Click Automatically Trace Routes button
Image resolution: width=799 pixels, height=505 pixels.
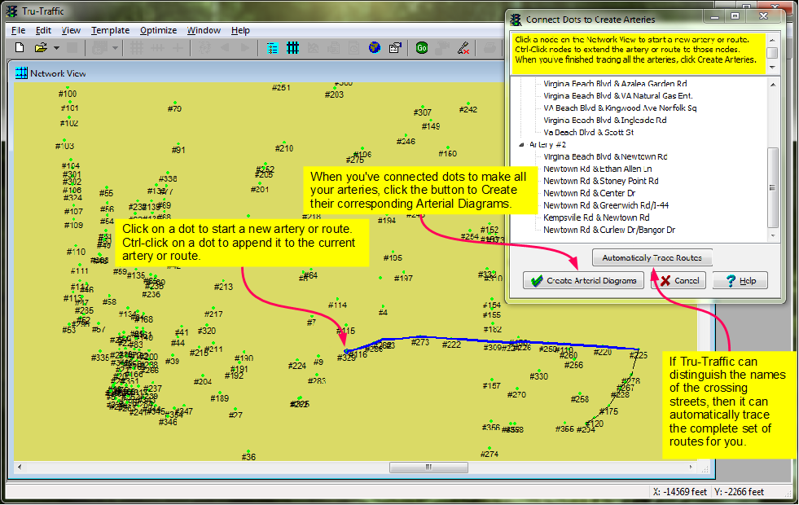pos(652,258)
